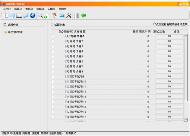
Task: Select the row [10]驾考试卷9
Action: click(117, 76)
